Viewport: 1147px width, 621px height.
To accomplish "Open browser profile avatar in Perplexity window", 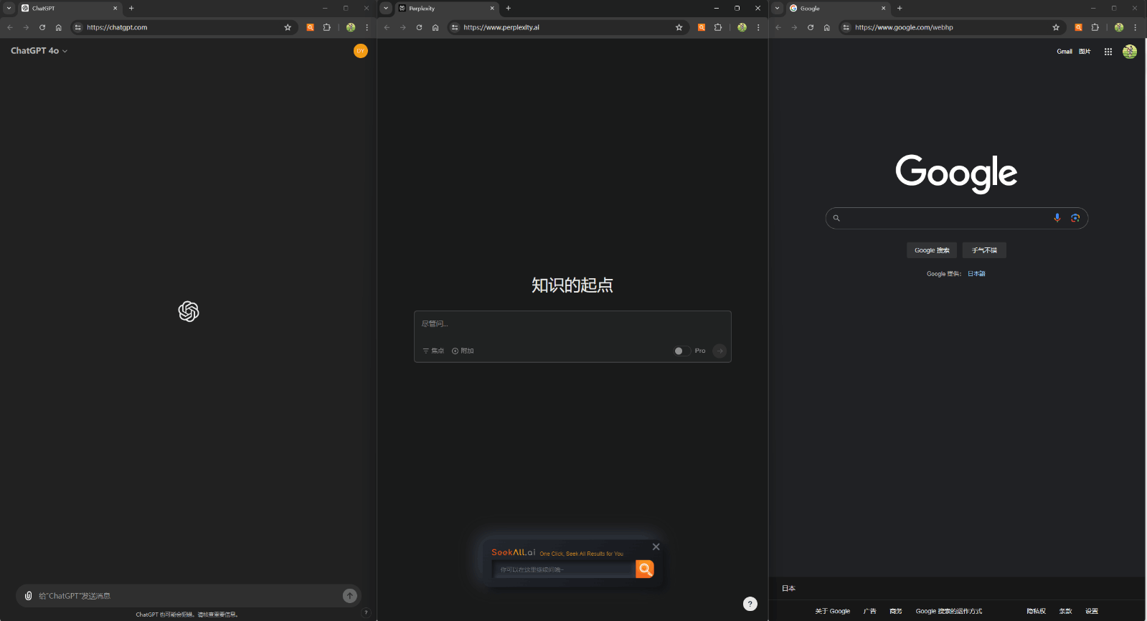I will tap(742, 27).
